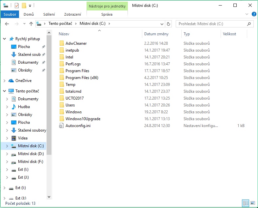Click the New folder quick access icon
This screenshot has width=258, height=208.
(x=24, y=6)
